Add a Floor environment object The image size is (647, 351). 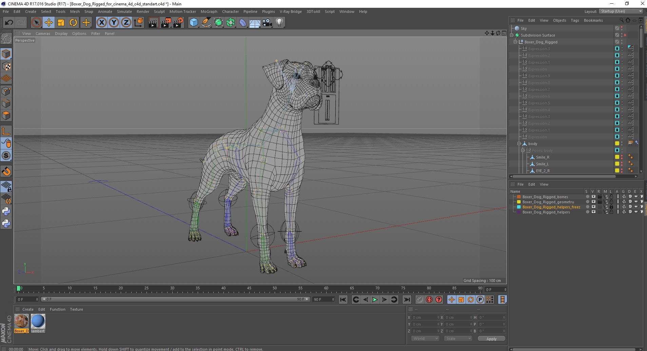pyautogui.click(x=255, y=23)
